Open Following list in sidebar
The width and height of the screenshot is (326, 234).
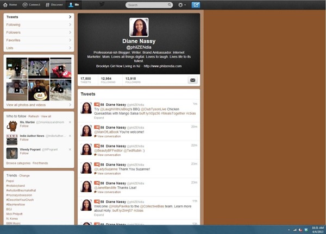pyautogui.click(x=39, y=25)
